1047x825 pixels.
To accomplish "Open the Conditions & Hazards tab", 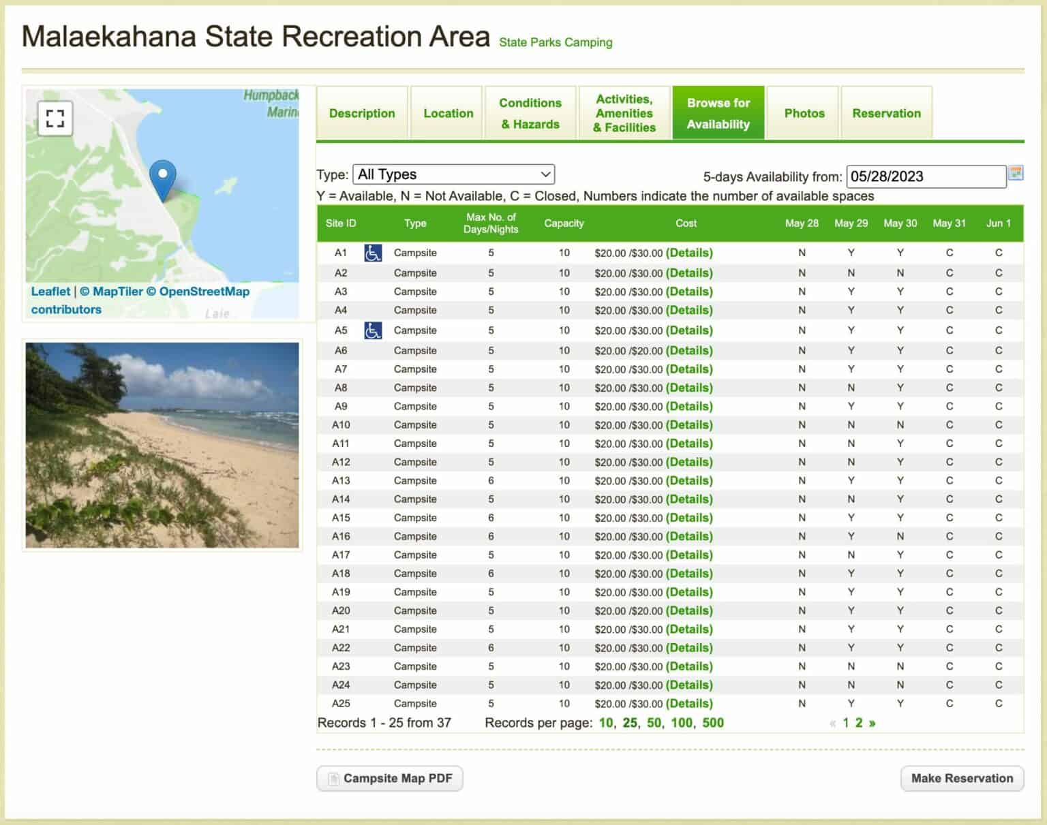I will 530,112.
